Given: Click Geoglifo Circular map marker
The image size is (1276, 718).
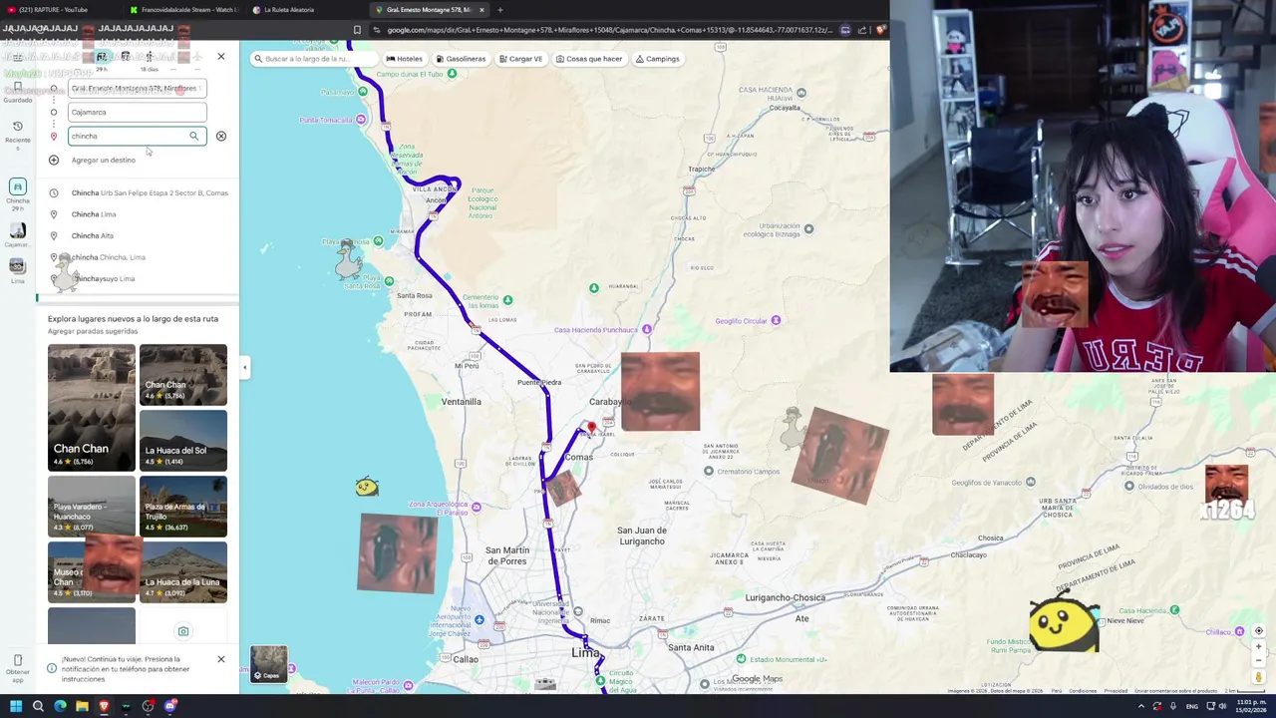Looking at the screenshot, I should pos(776,320).
